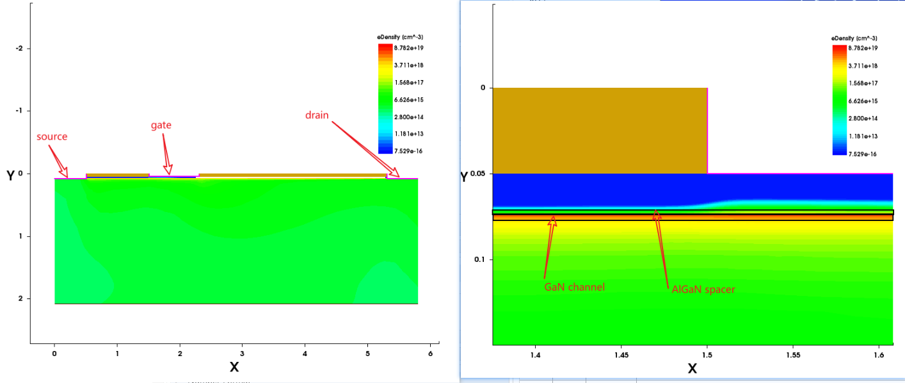
Task: Click the red 'source' annotation label
Action: [x=51, y=136]
